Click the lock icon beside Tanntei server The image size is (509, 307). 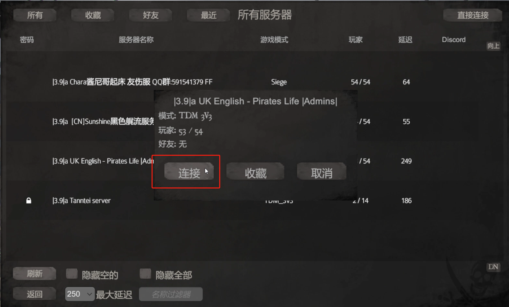coord(29,201)
